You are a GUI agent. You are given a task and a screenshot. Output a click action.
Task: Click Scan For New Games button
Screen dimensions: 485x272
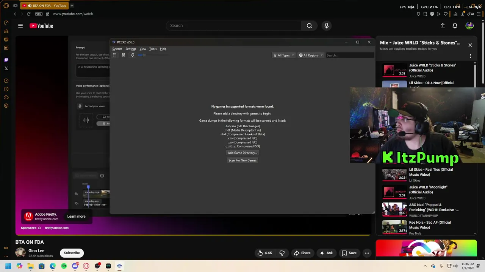tap(242, 160)
